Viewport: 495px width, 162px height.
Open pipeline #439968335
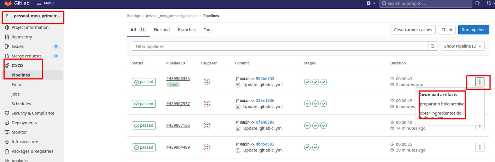click(178, 79)
